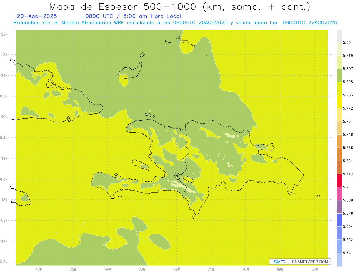Click the latitude label '20N'

4,117
